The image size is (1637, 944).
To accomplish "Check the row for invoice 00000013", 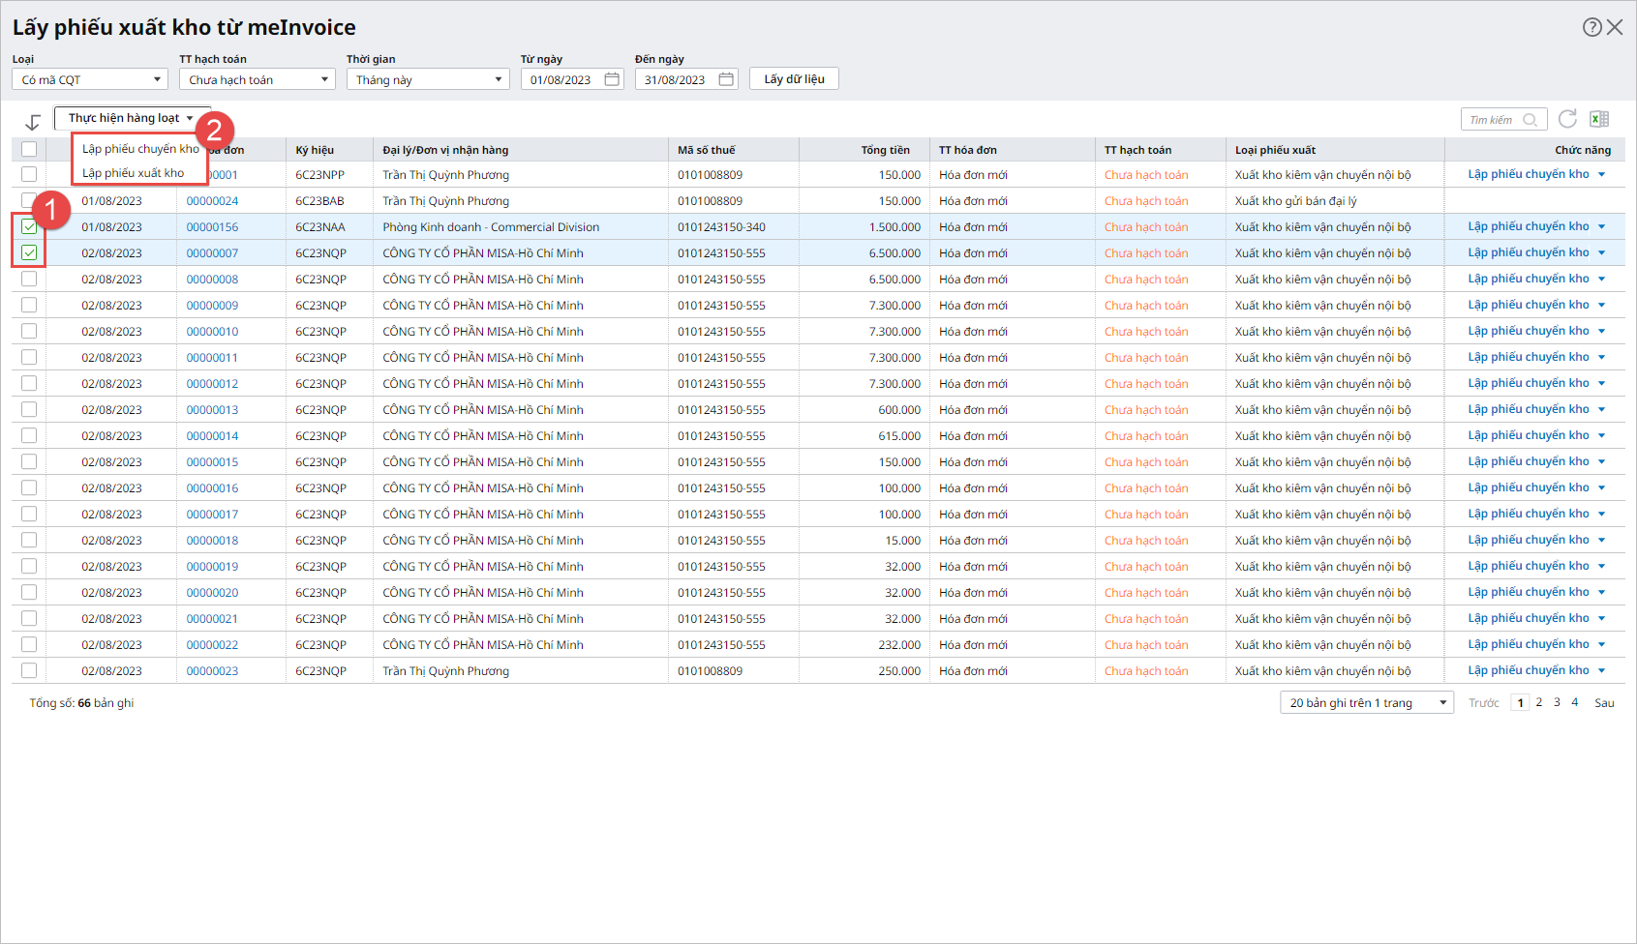I will coord(29,409).
